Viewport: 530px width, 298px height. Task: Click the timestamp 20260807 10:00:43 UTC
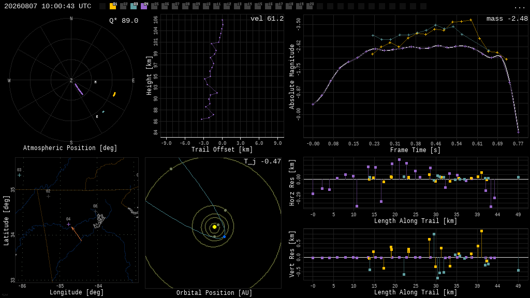tap(48, 6)
